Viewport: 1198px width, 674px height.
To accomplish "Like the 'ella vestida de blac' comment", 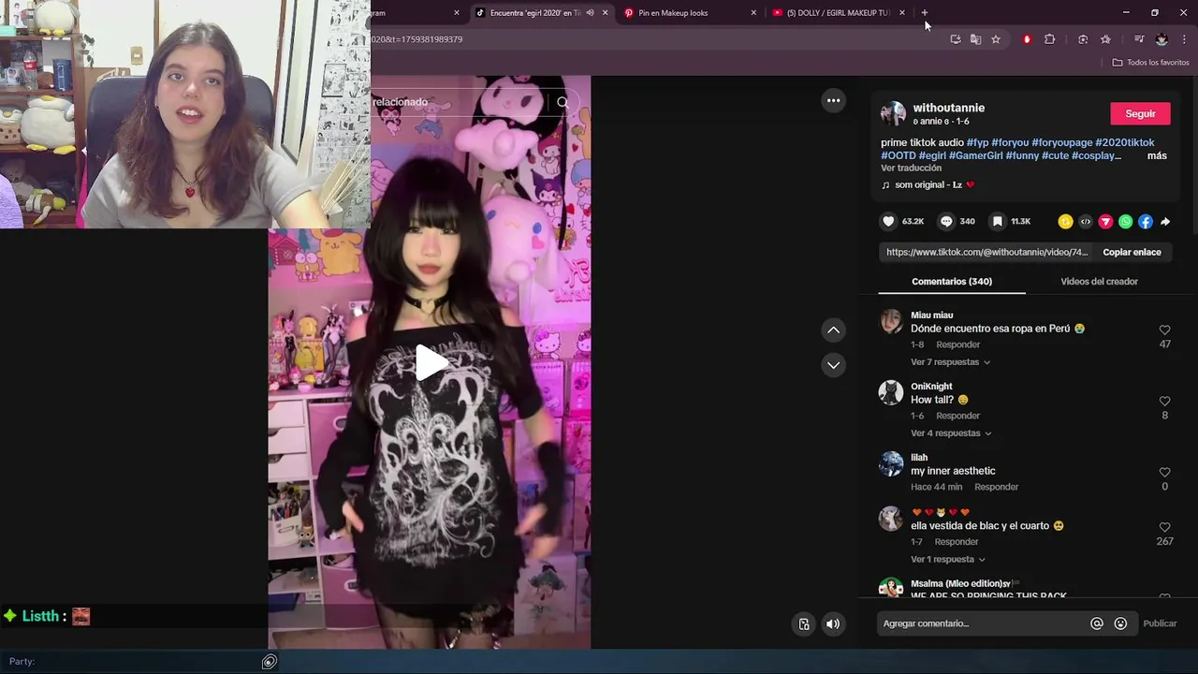I will [x=1165, y=528].
